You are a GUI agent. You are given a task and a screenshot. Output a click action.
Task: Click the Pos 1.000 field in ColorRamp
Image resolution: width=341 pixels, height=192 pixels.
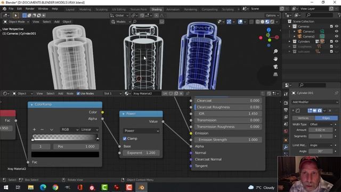(76, 147)
